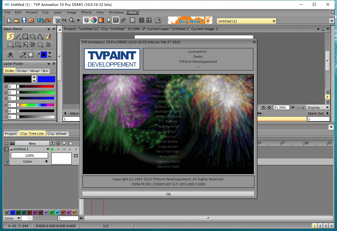Viewport: 337px width, 231px height.
Task: Select the freehand drawing tool
Action: [x=10, y=36]
